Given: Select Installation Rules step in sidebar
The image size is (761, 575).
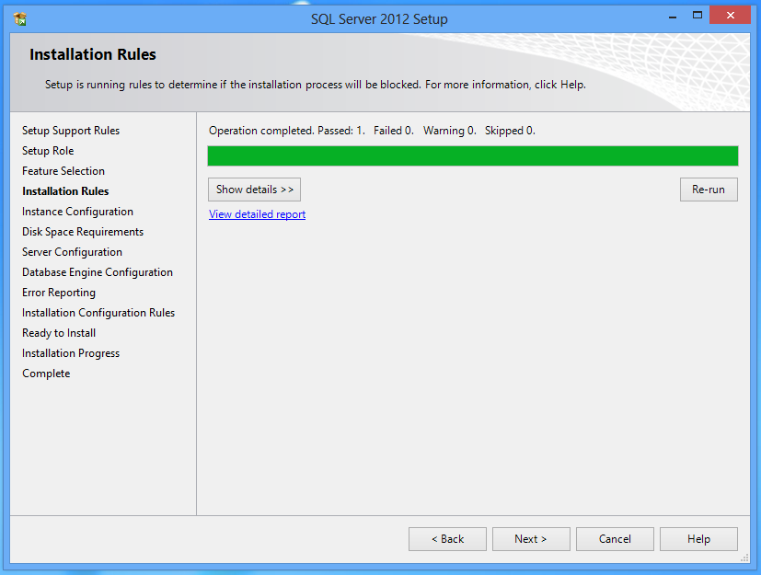Looking at the screenshot, I should pyautogui.click(x=65, y=191).
